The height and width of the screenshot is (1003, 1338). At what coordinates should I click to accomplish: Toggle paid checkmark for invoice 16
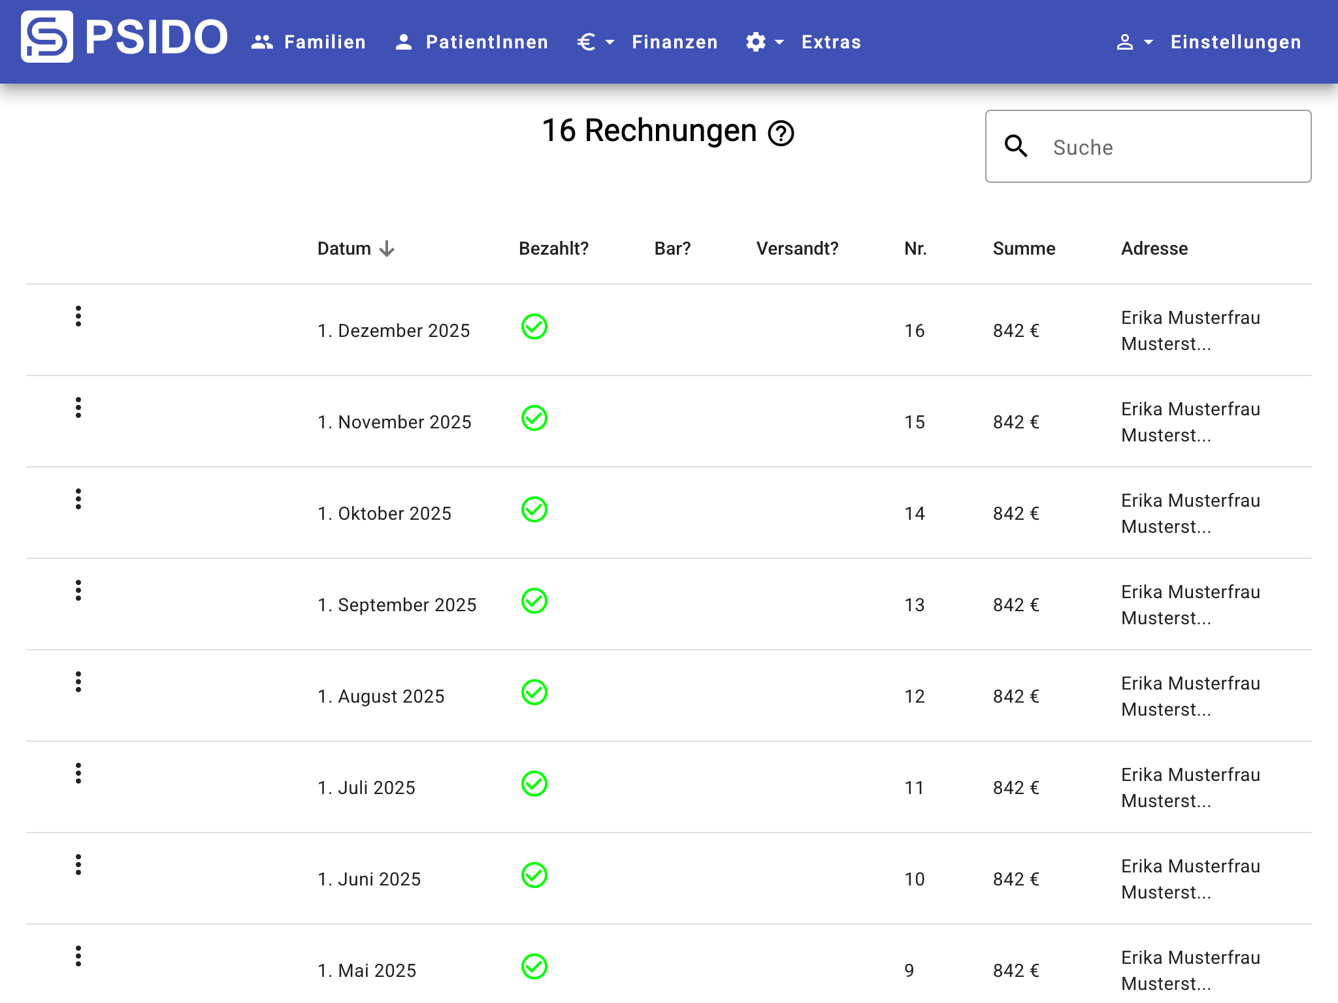(534, 326)
